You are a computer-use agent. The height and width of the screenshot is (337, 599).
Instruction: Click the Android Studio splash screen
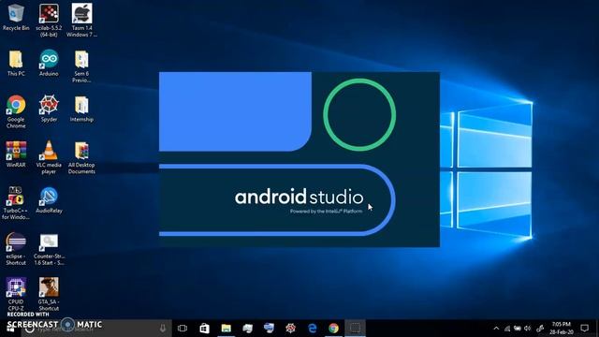click(x=299, y=159)
